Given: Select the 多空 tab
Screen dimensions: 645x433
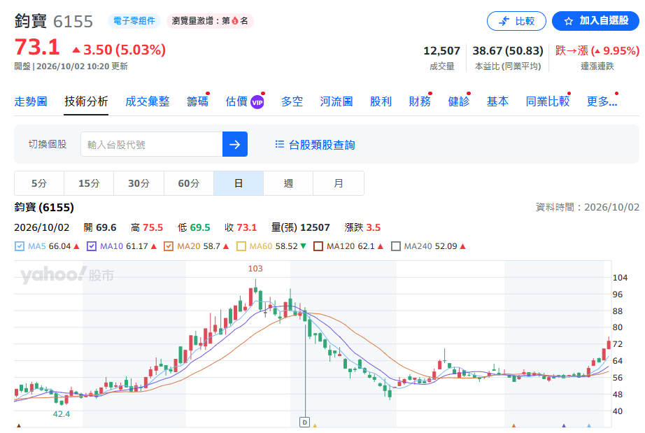Looking at the screenshot, I should pos(292,101).
